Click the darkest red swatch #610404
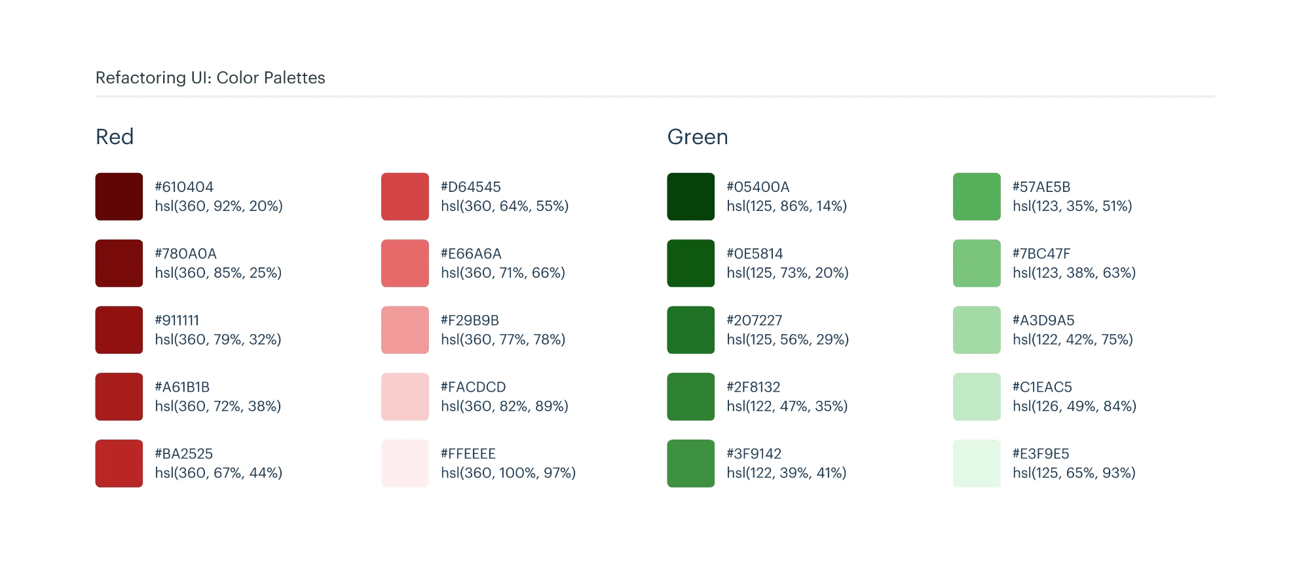The image size is (1310, 566). click(x=119, y=197)
